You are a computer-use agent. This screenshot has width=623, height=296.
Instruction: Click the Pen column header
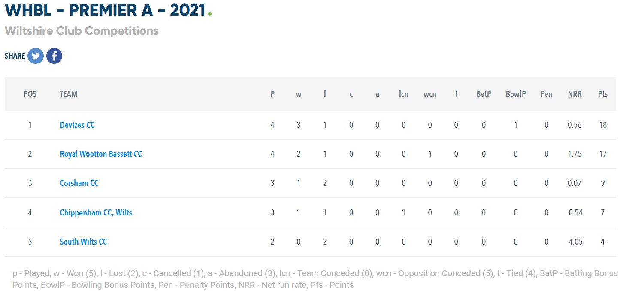point(547,94)
